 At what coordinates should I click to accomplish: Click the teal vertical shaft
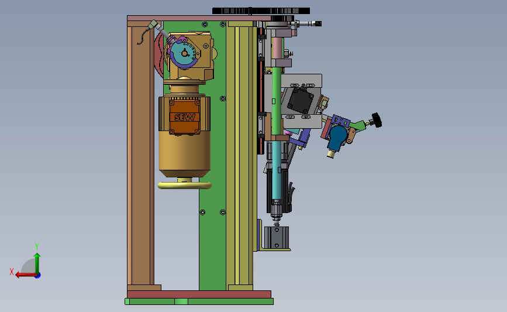(x=277, y=170)
